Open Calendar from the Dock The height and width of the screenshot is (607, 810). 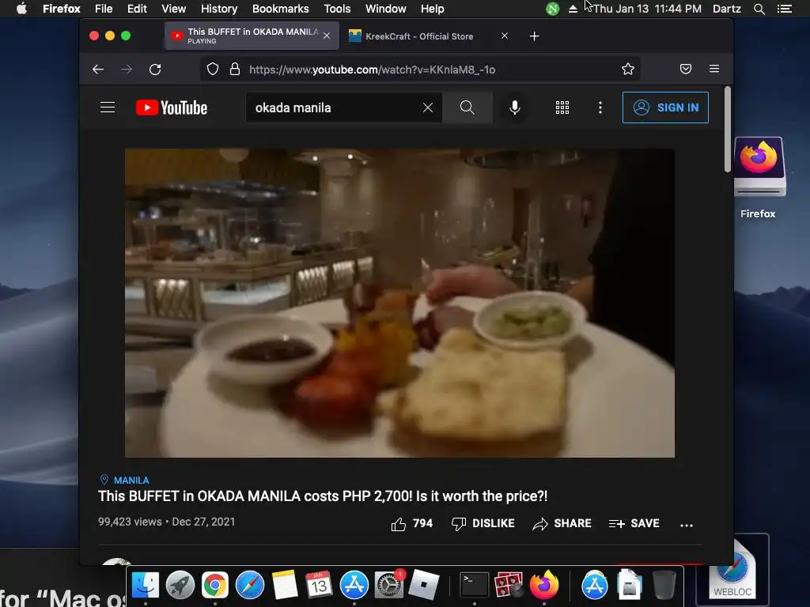(319, 585)
